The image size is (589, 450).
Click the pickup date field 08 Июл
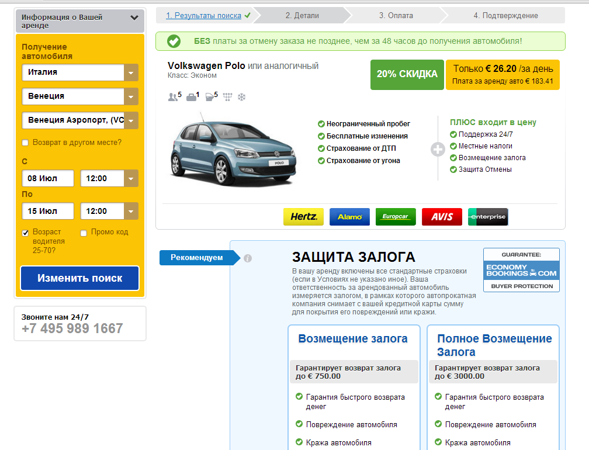48,178
